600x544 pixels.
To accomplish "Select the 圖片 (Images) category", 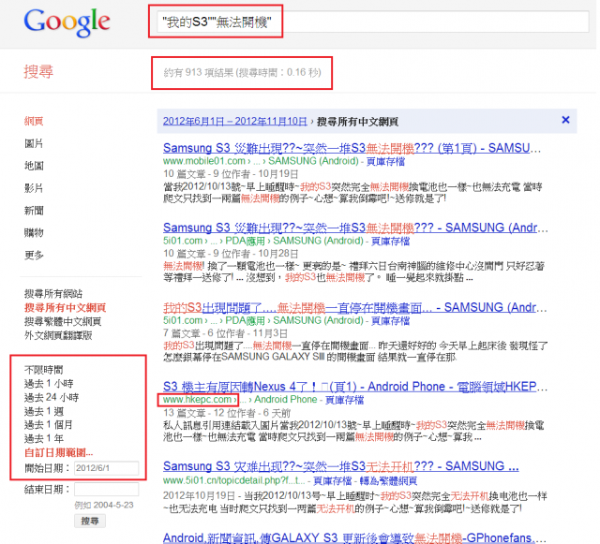I will 34,143.
